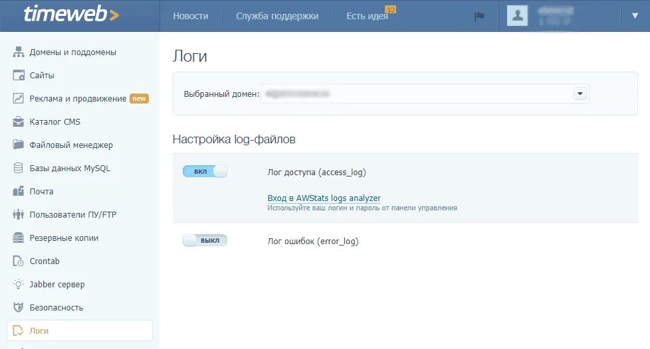Image resolution: width=650 pixels, height=349 pixels.
Task: Click the Логи page title
Action: [190, 56]
